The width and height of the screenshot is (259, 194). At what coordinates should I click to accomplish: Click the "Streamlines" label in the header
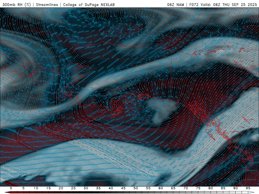point(47,5)
